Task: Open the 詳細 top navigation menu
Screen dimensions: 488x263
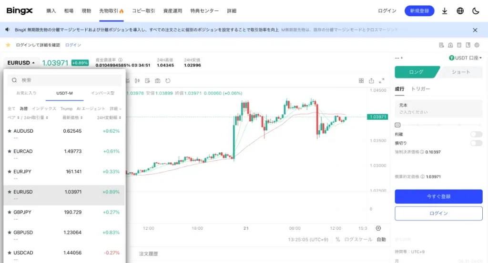Action: pos(232,11)
